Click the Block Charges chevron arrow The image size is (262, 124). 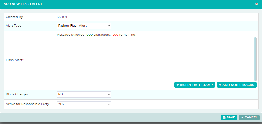coord(109,94)
